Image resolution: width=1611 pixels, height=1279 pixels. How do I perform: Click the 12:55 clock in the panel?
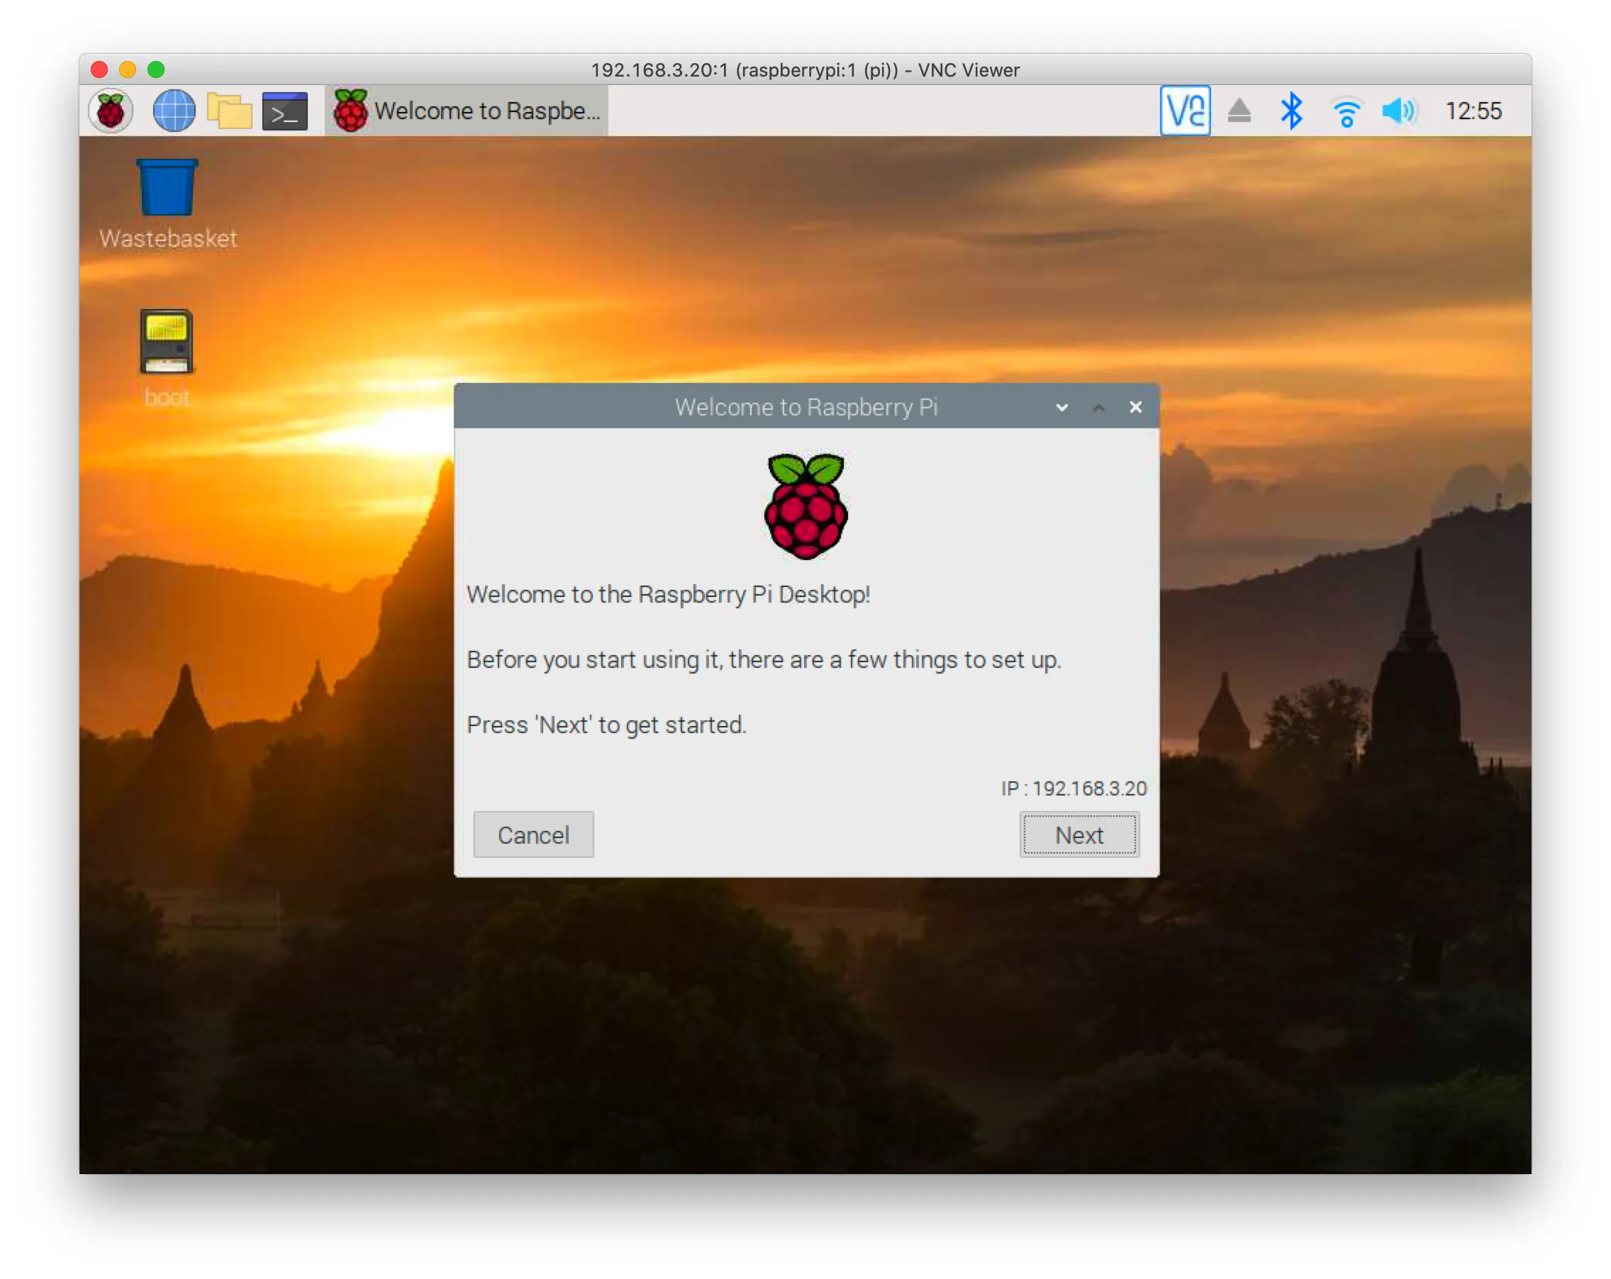tap(1473, 111)
